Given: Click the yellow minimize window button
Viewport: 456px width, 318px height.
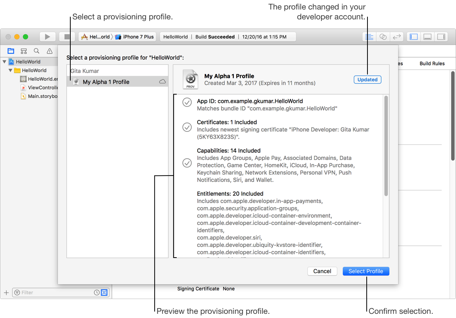Looking at the screenshot, I should (x=17, y=37).
